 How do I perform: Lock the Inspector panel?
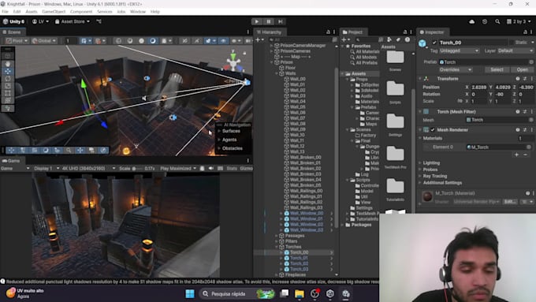pyautogui.click(x=525, y=32)
